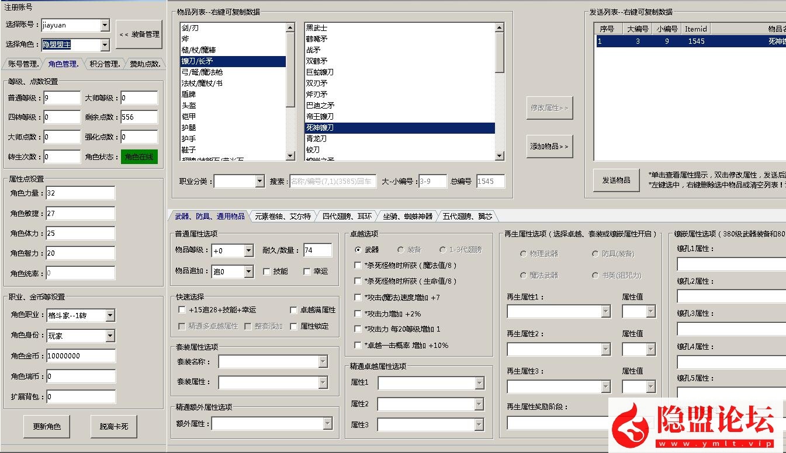Screen dimensions: 786x453
Task: Open the 额外属性 dropdown
Action: point(328,423)
